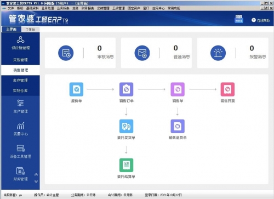
Task: Open the 总账 menu
Action: (75, 8)
